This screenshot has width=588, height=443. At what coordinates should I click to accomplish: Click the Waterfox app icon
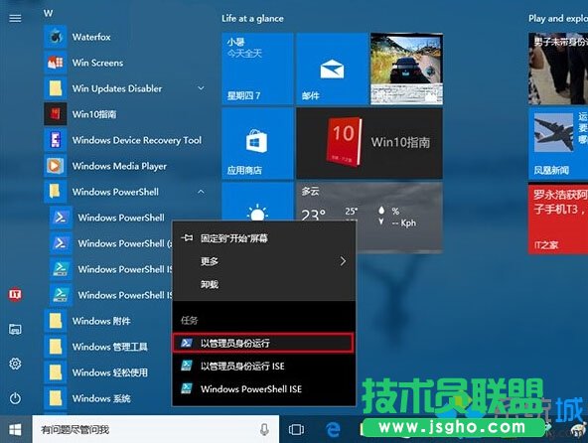click(56, 37)
